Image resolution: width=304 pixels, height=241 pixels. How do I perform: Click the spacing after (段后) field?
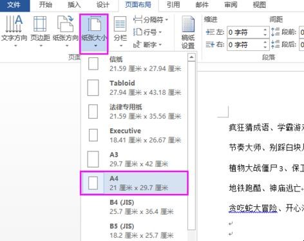301,44
